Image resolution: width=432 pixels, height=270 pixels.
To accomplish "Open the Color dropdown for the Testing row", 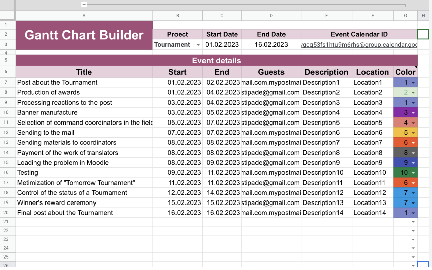I will point(413,172).
